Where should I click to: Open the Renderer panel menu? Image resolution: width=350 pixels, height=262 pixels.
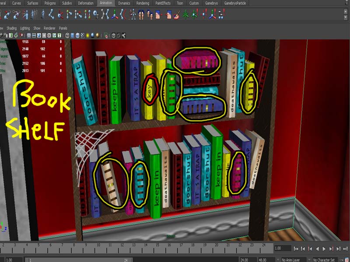click(49, 28)
